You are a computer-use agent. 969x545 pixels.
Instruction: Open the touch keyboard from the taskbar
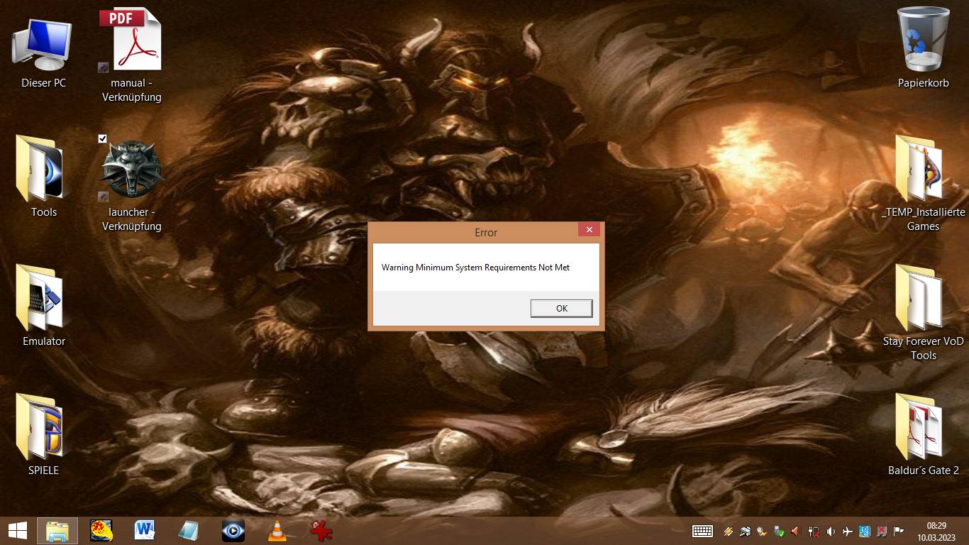(x=702, y=531)
